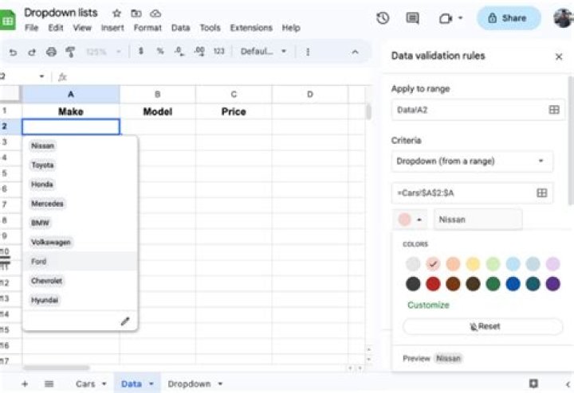Click the Cars range criteria field
Viewport: 574px width, 393px height.
point(472,193)
